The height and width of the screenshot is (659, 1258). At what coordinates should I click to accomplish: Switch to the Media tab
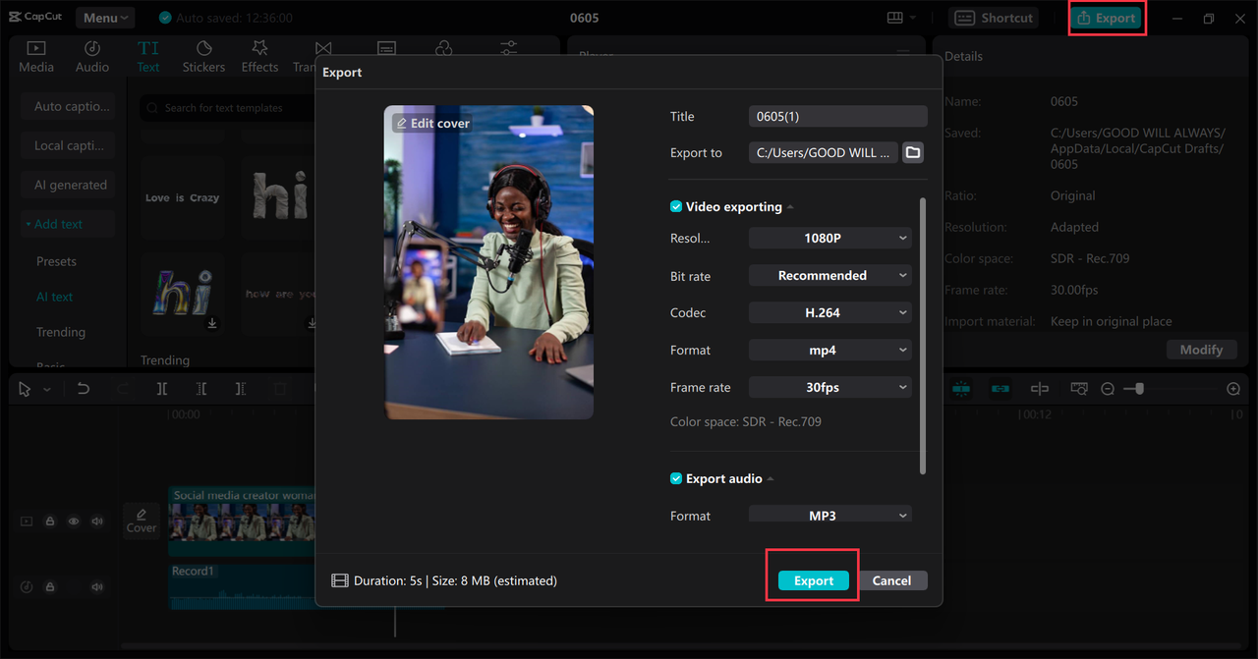pyautogui.click(x=36, y=57)
